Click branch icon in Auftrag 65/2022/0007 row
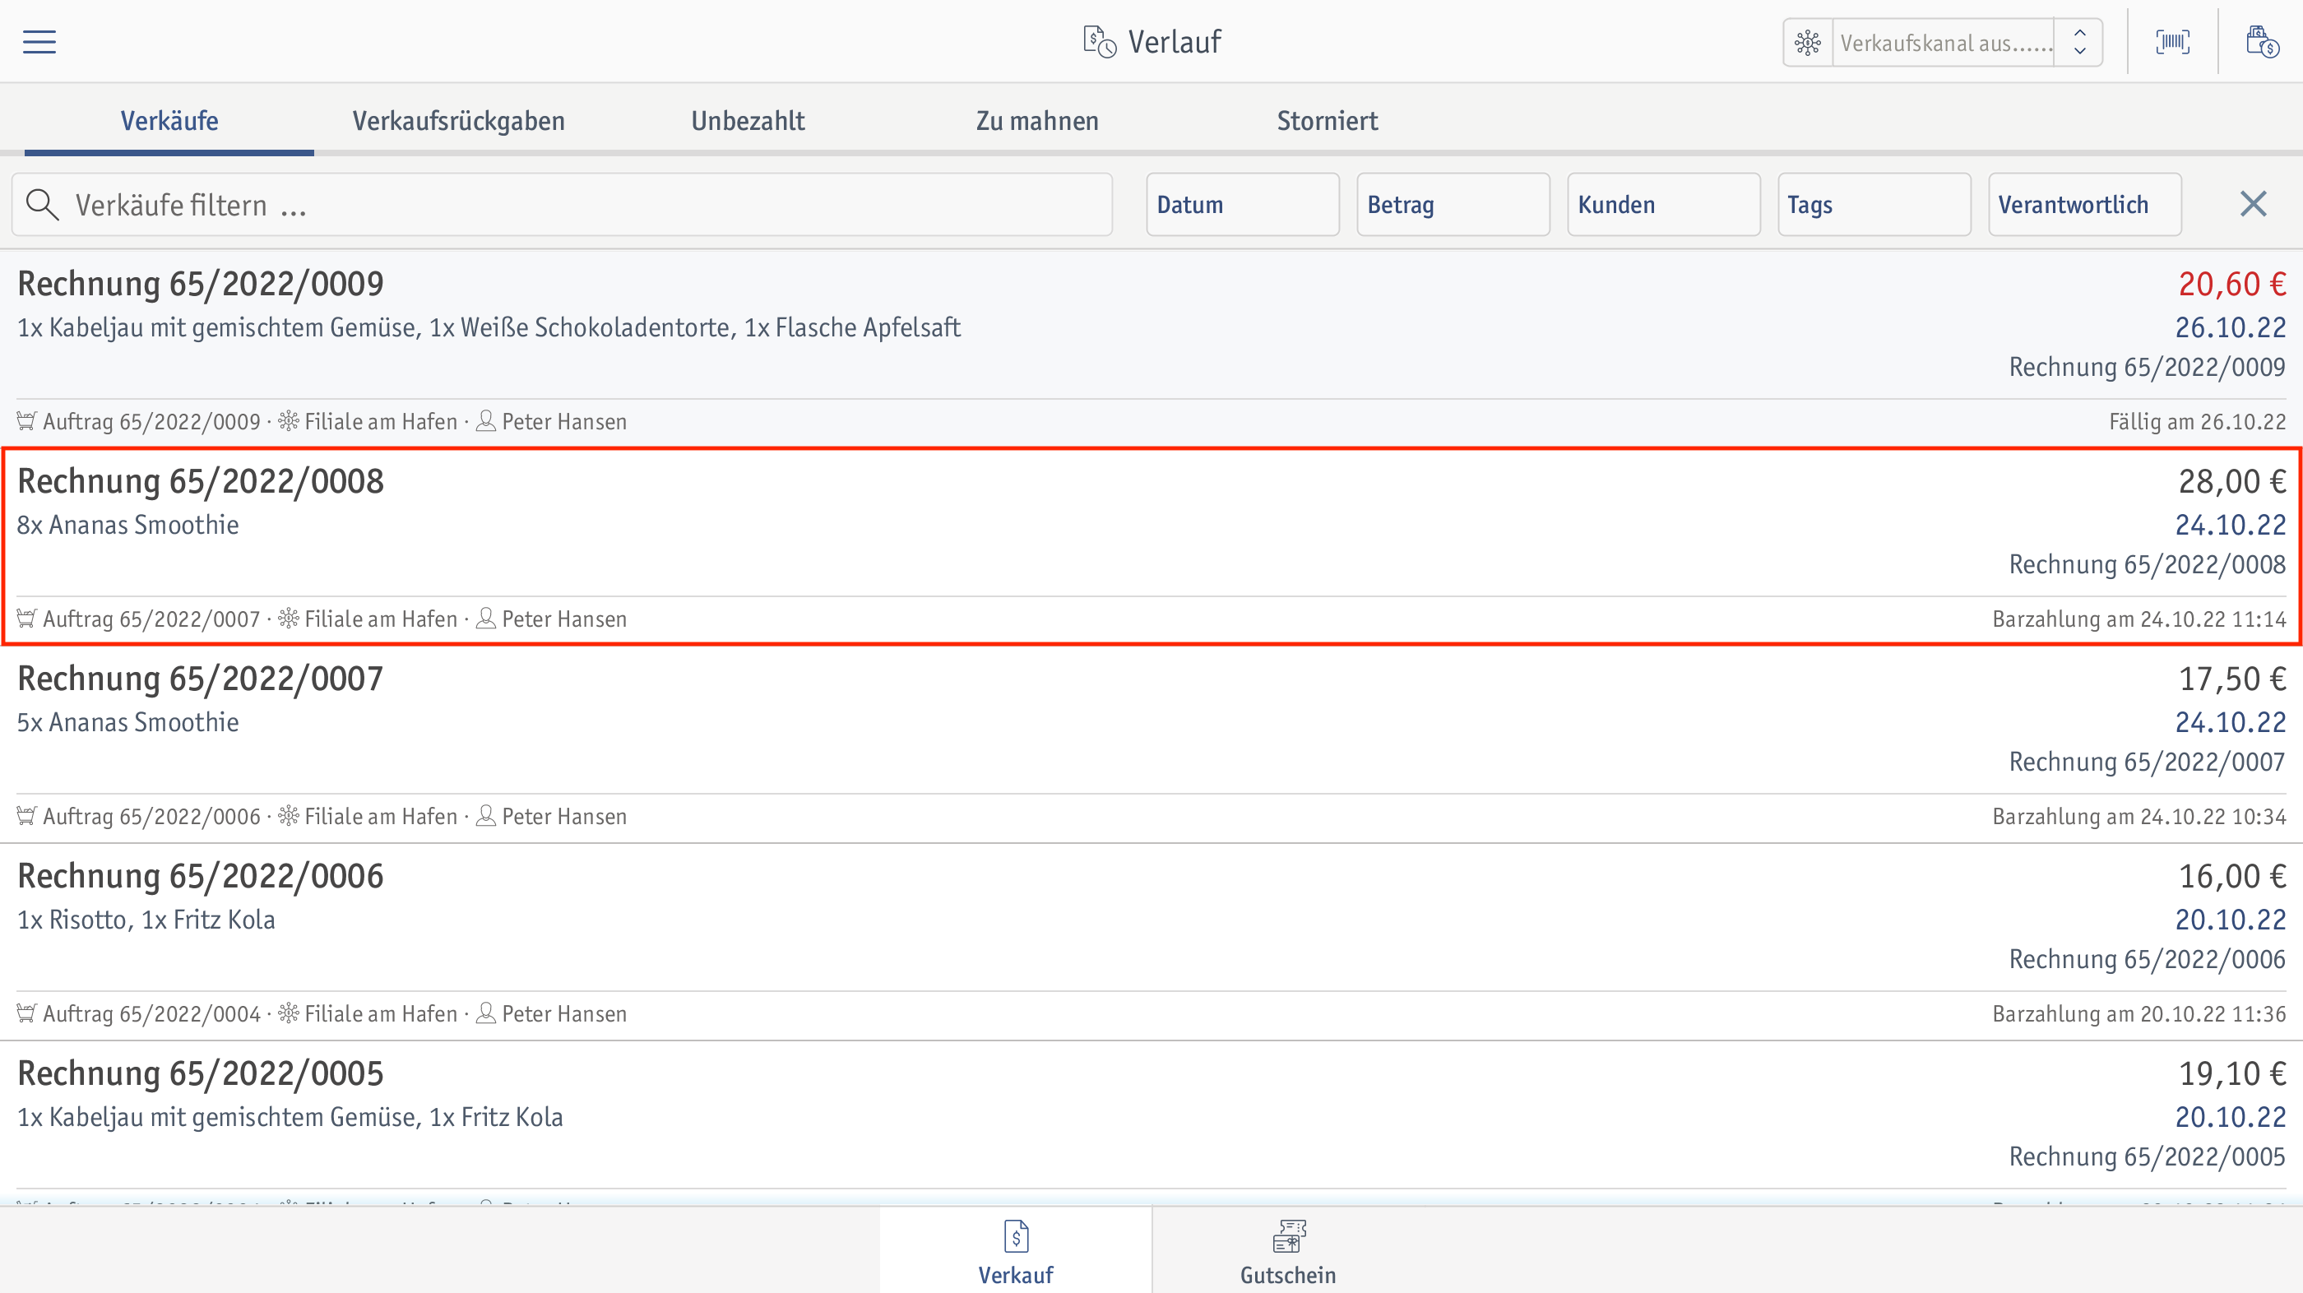The width and height of the screenshot is (2303, 1293). coord(288,618)
